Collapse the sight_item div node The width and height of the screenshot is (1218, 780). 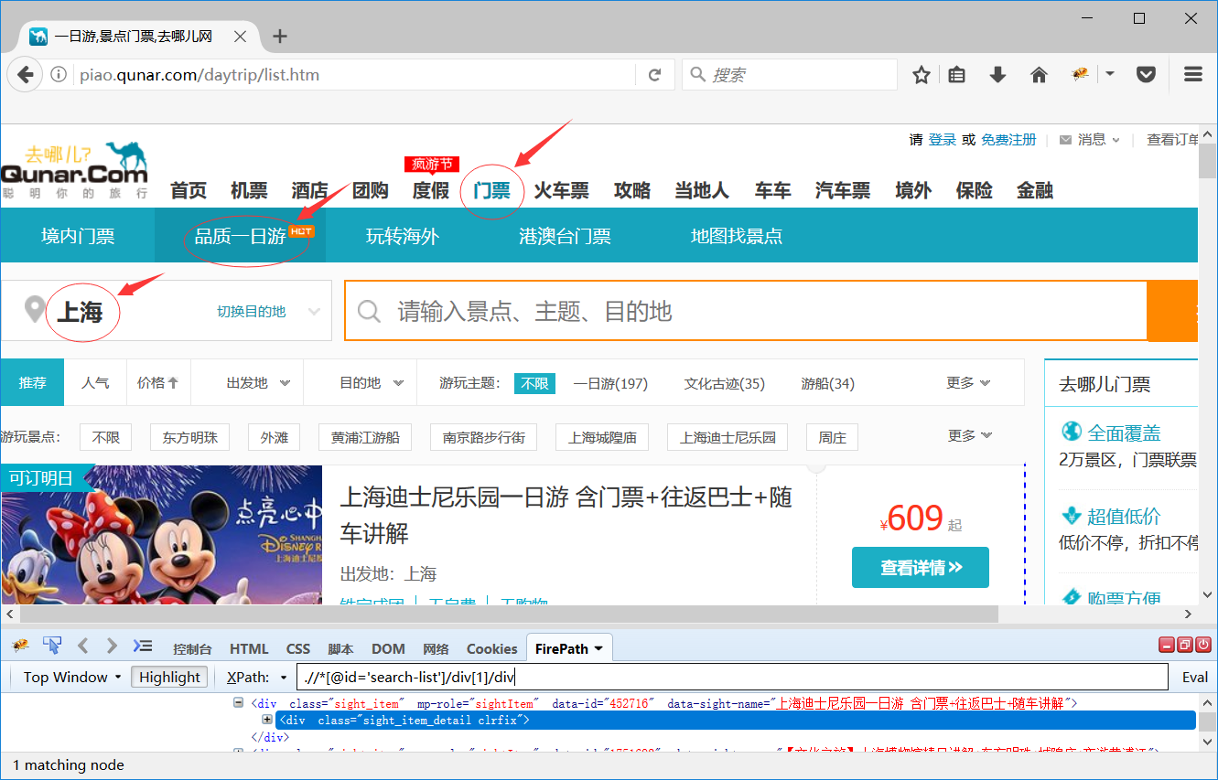pyautogui.click(x=240, y=703)
